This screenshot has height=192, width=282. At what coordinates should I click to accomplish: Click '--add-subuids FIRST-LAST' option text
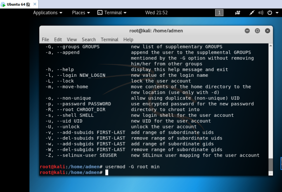click(91, 133)
